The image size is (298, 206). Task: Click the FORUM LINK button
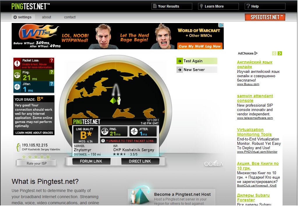click(x=91, y=161)
